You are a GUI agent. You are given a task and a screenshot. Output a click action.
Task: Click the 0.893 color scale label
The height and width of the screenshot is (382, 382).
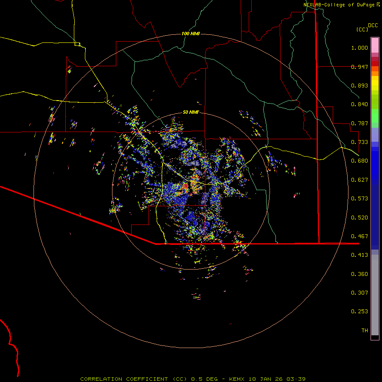[360, 85]
